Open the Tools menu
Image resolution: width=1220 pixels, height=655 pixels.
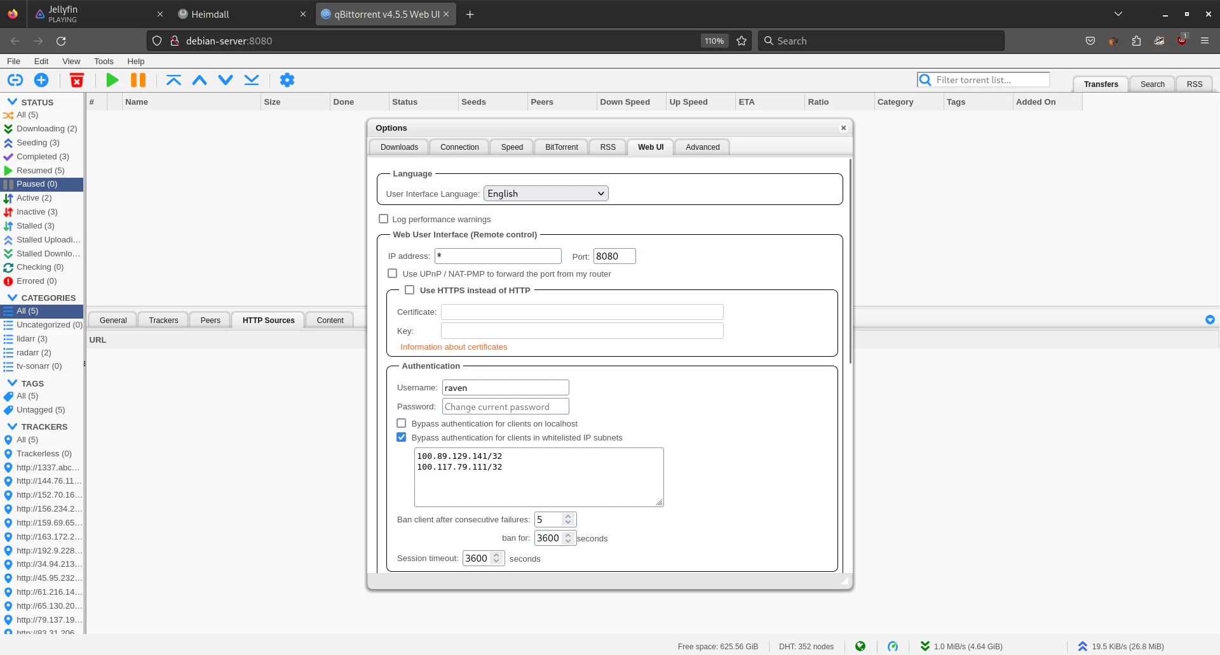(x=104, y=61)
